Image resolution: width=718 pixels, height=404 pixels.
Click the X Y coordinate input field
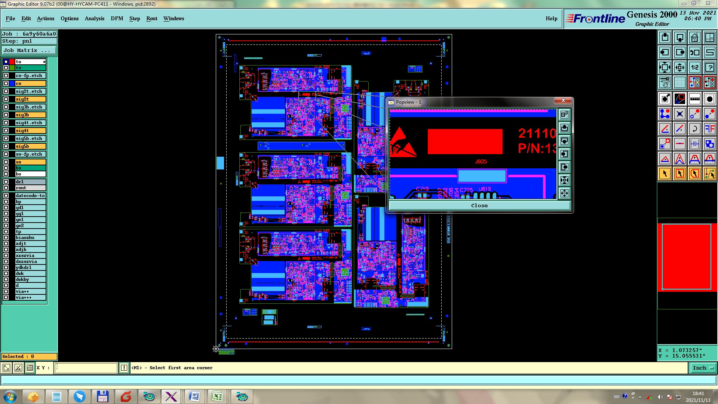tap(86, 368)
